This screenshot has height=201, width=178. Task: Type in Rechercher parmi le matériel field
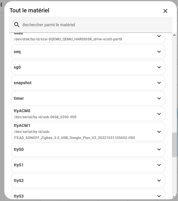[x=92, y=25]
